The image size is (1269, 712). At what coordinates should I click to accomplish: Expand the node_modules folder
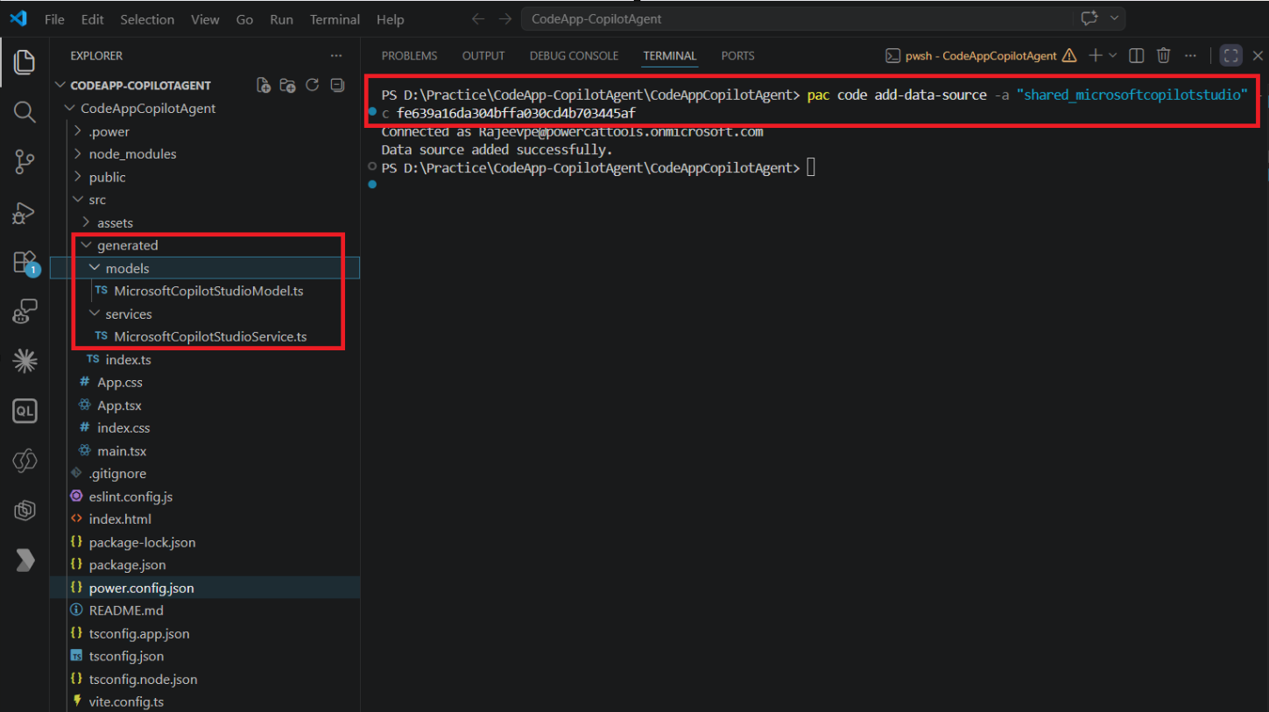tap(132, 154)
